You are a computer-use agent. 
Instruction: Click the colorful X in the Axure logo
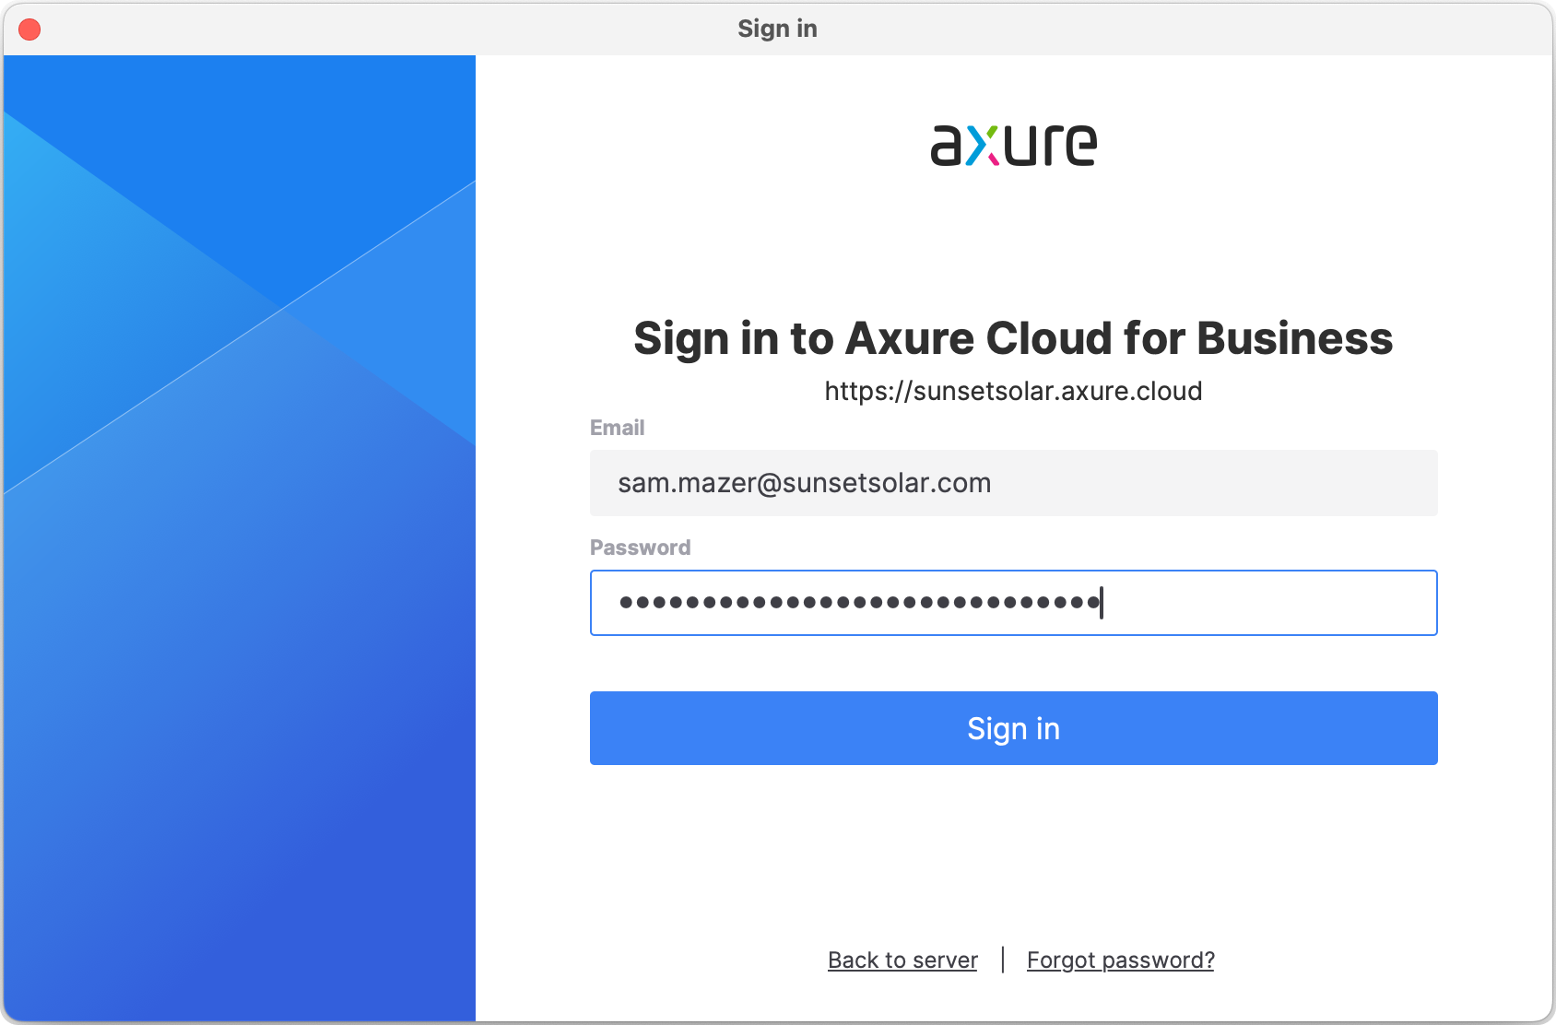click(983, 147)
